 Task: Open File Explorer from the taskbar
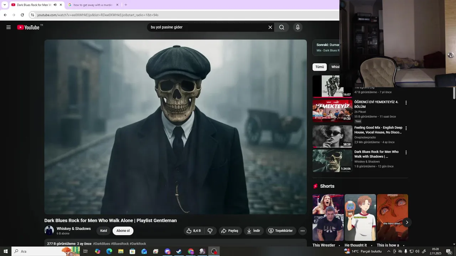[121, 251]
